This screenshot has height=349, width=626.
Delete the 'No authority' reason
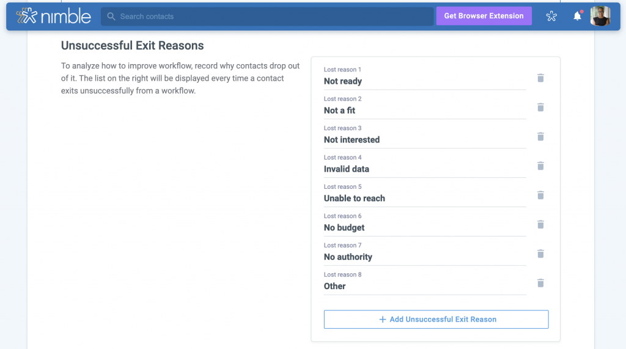(x=540, y=254)
